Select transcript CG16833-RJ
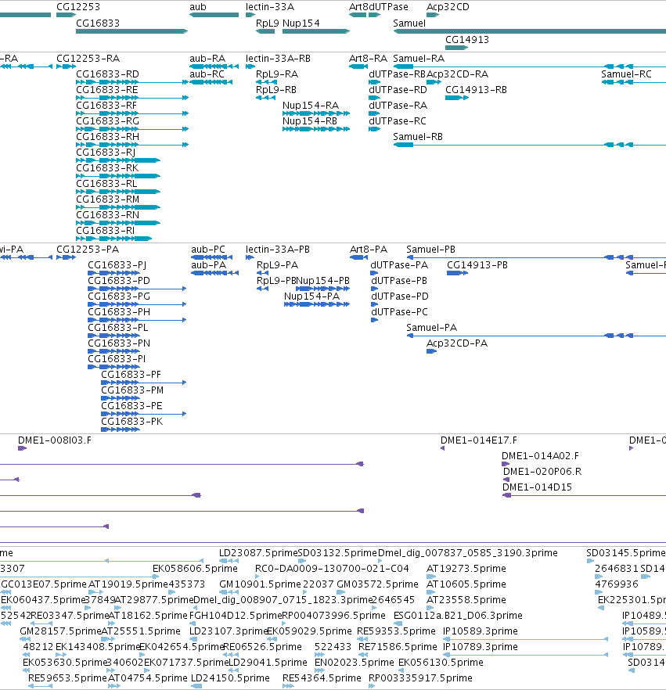This screenshot has width=666, height=690. pos(106,153)
